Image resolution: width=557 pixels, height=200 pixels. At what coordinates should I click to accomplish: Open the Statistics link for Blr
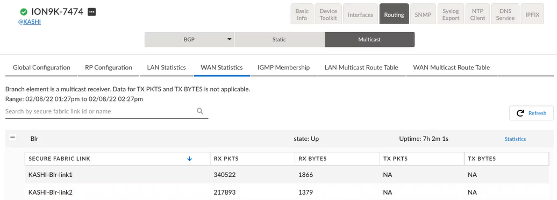click(x=515, y=139)
